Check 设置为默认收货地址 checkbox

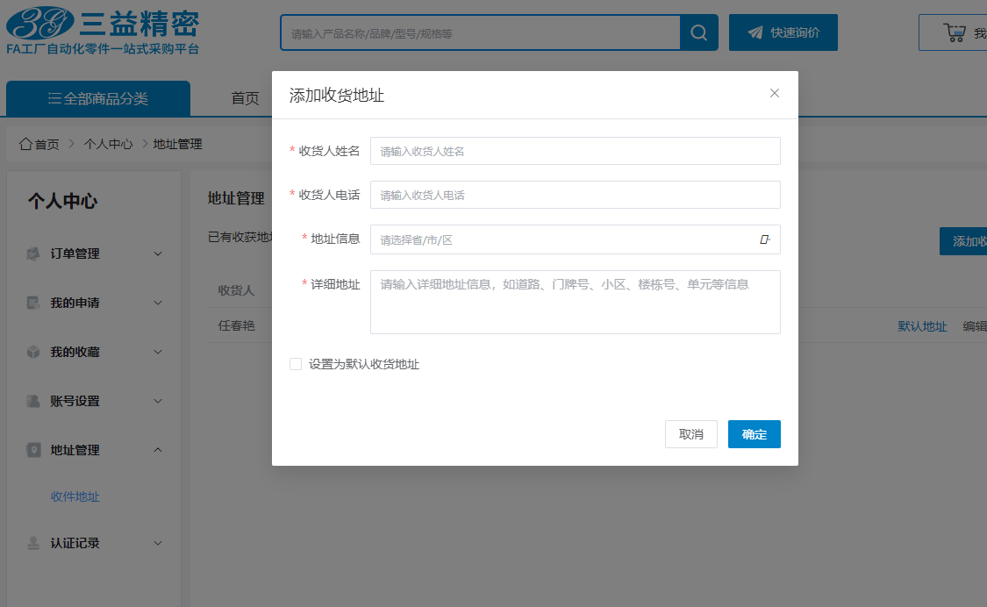[295, 364]
